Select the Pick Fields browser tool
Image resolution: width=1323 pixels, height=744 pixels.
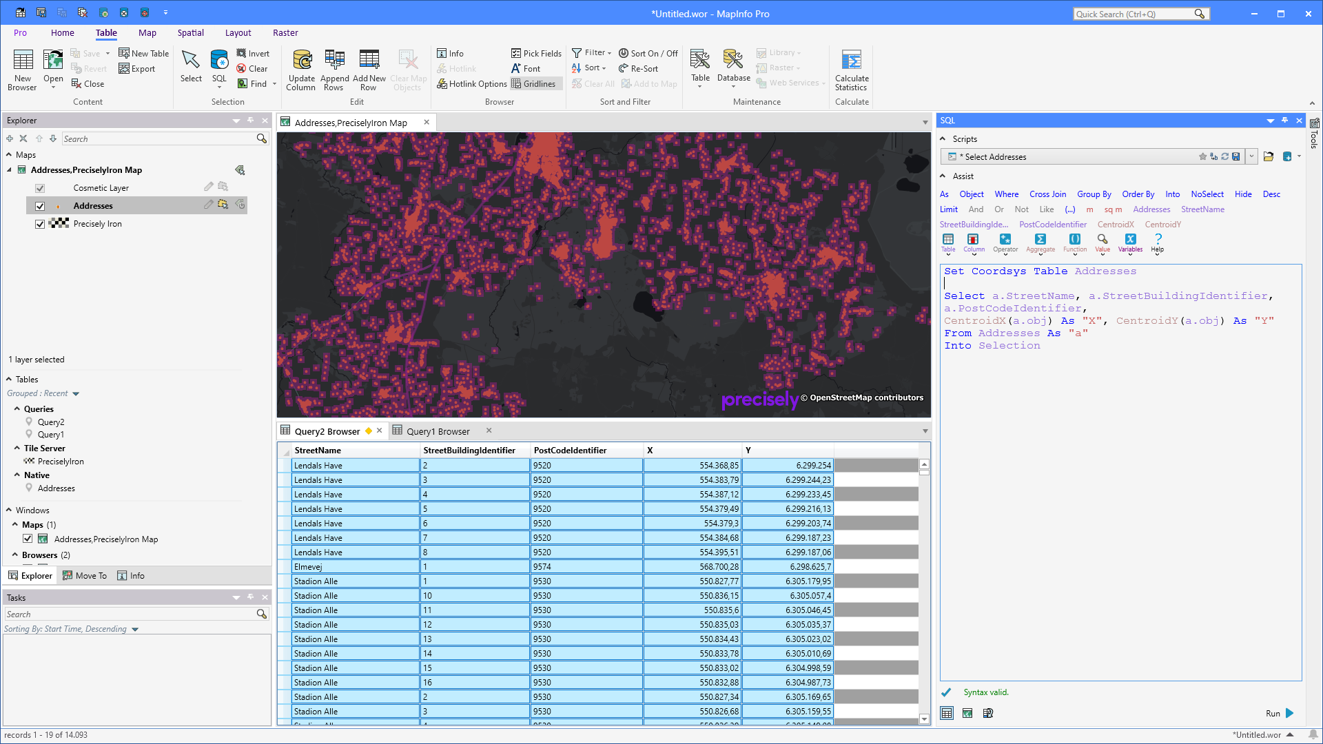point(536,53)
